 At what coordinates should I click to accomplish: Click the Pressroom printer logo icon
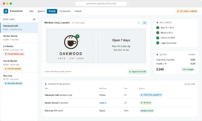pyautogui.click(x=6, y=11)
